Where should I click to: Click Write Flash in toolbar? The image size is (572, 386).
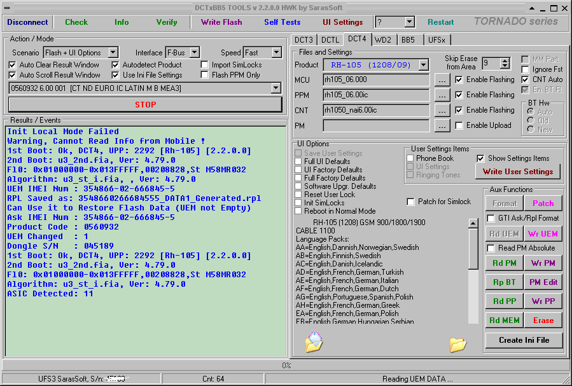tap(221, 22)
